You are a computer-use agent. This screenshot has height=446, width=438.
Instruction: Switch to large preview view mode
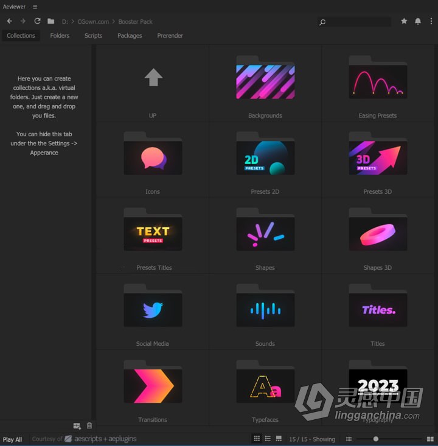(x=279, y=439)
